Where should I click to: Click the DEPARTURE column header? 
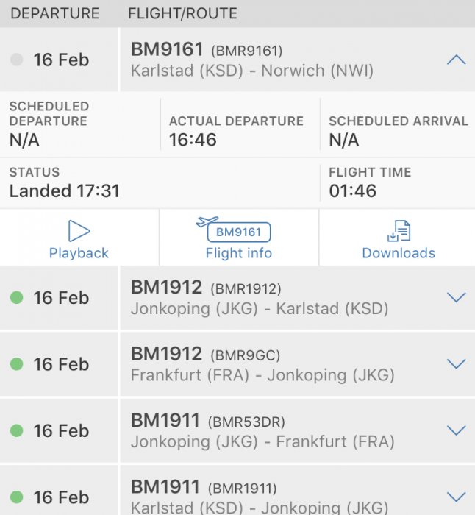pyautogui.click(x=55, y=14)
